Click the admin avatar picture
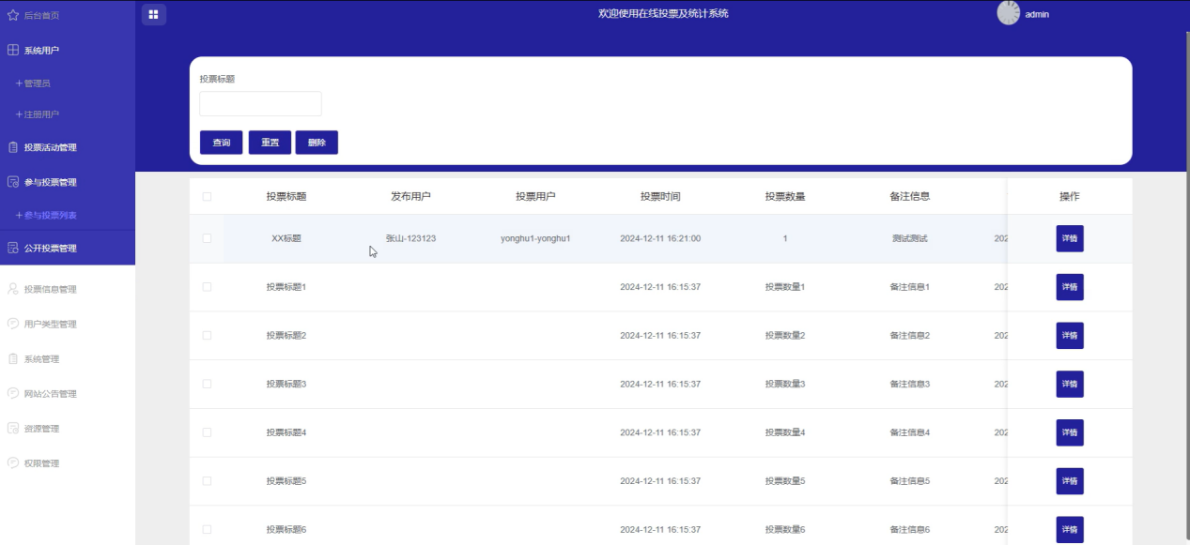The width and height of the screenshot is (1190, 545). coord(1009,13)
